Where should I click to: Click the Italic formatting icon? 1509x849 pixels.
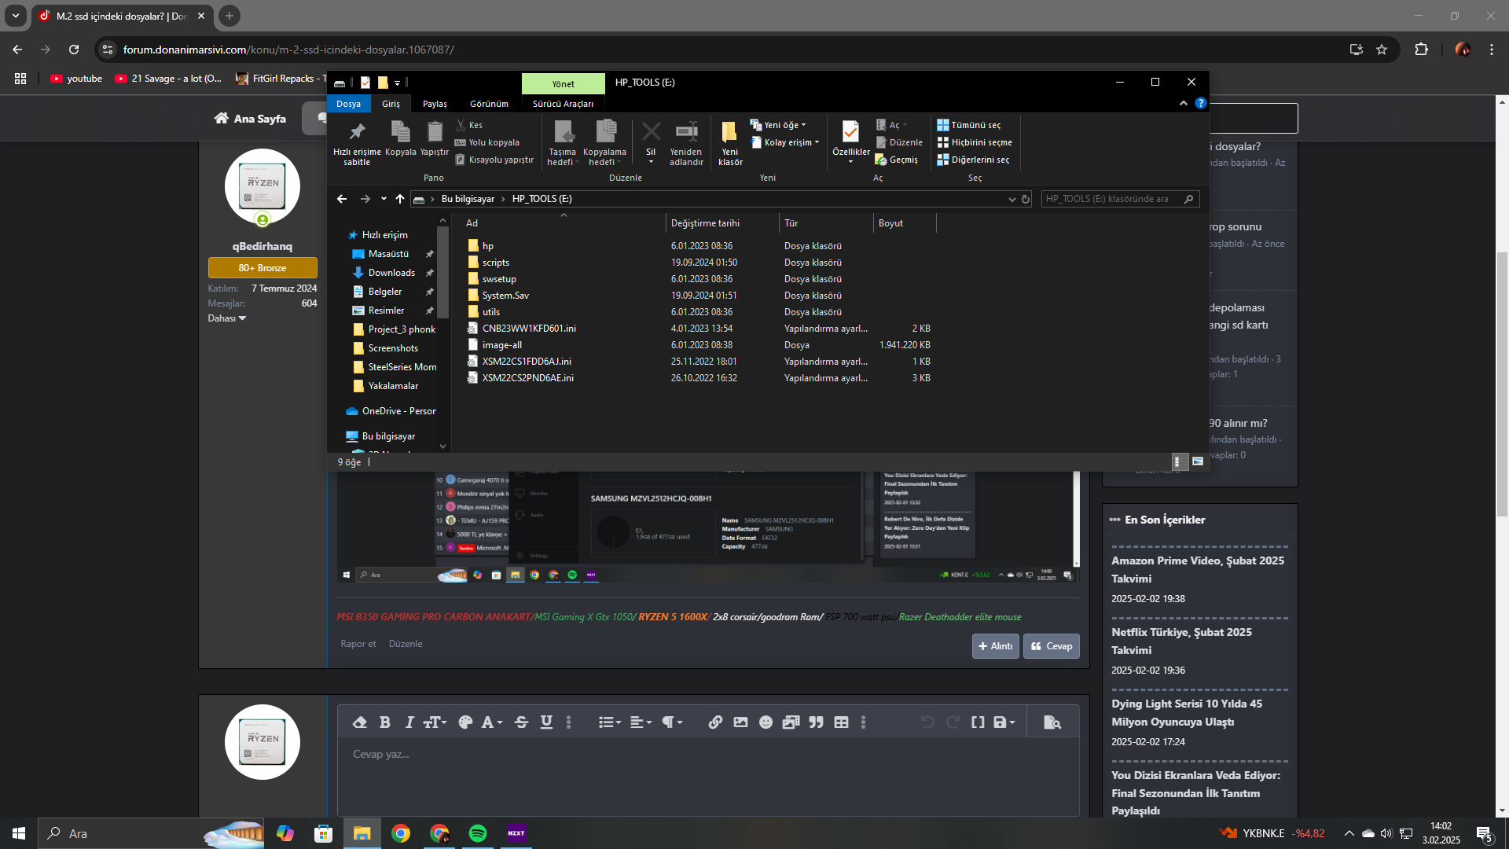(409, 722)
